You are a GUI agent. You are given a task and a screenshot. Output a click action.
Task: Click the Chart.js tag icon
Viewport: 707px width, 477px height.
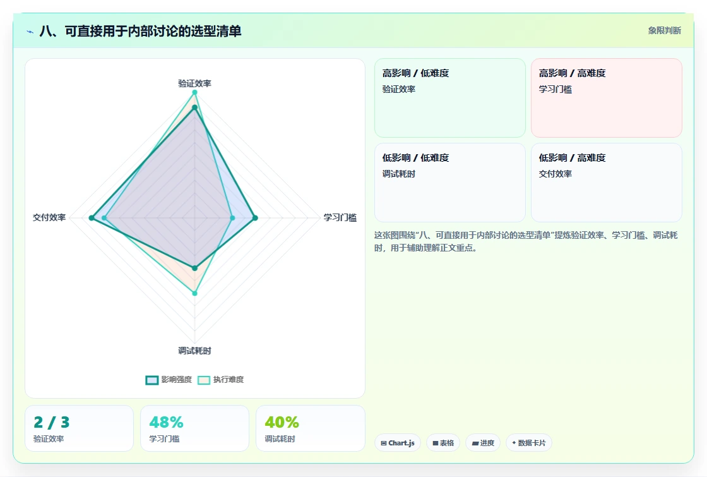(384, 443)
